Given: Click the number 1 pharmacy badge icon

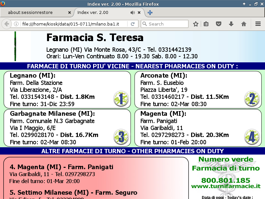Looking at the screenshot, I should (121, 99).
